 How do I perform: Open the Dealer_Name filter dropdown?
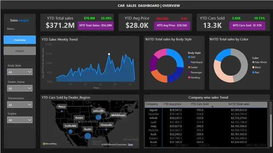[20, 88]
